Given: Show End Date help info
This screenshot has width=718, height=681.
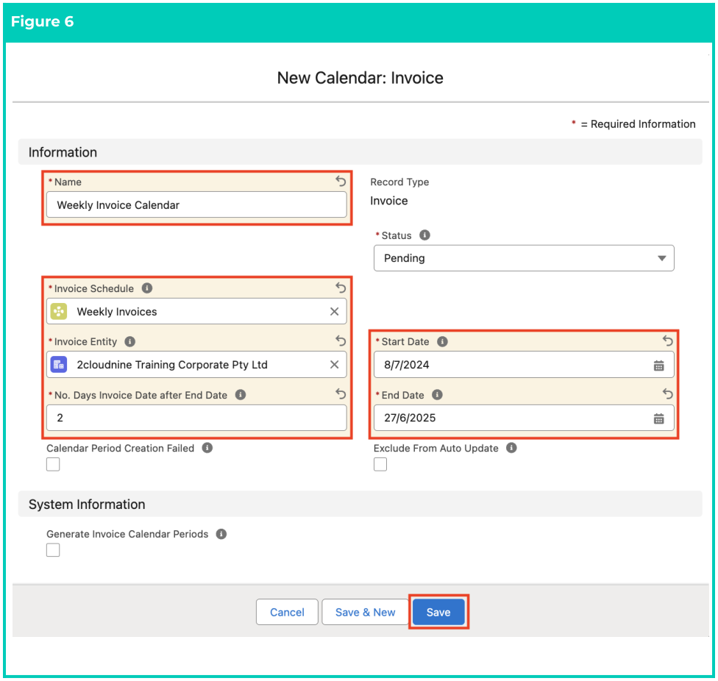Looking at the screenshot, I should click(x=437, y=394).
